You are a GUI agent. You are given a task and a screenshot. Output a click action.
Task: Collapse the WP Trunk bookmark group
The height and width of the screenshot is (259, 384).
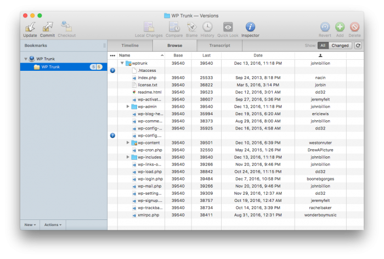[26, 59]
